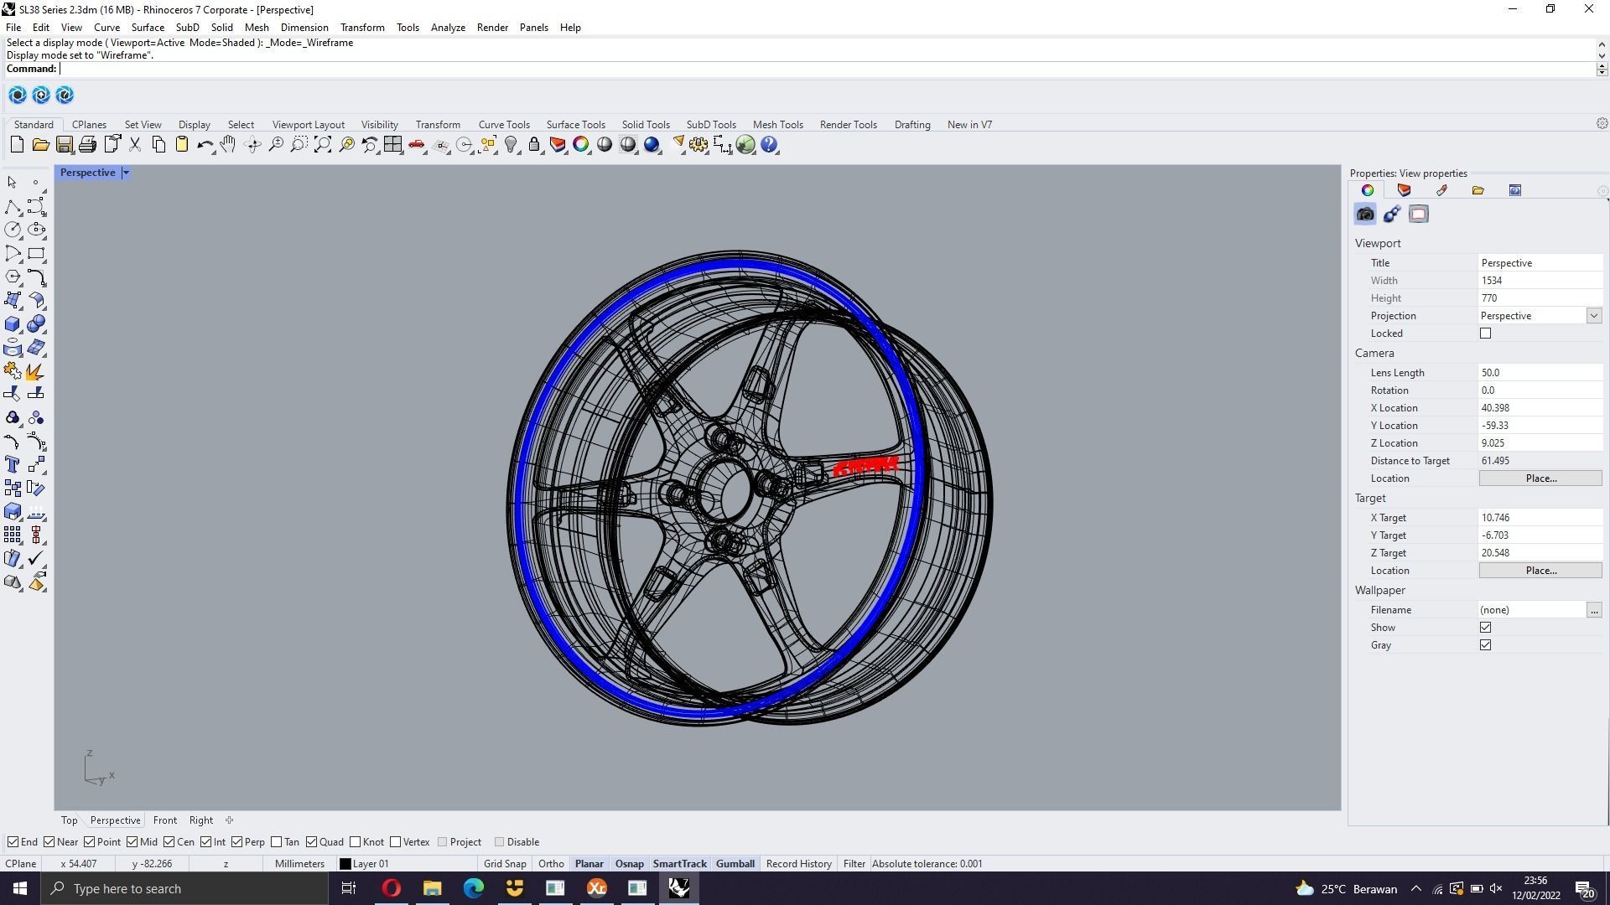Open the Perspective viewport title dropdown arrow
This screenshot has width=1610, height=905.
point(126,173)
